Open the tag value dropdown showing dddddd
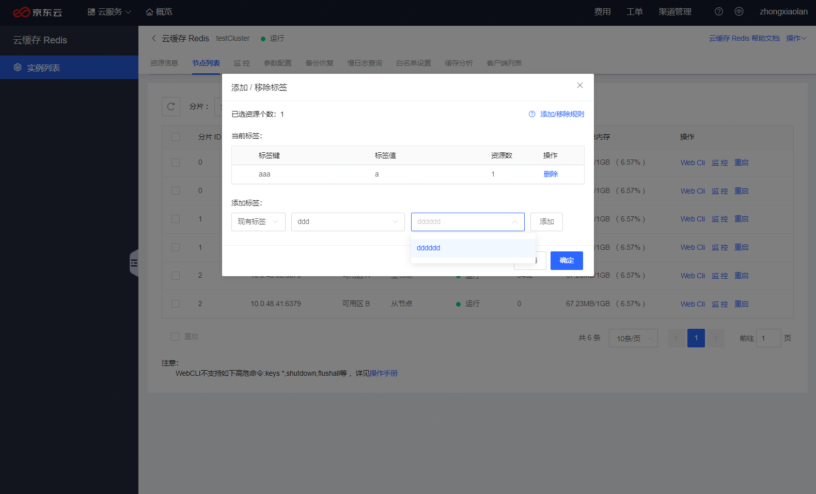816x494 pixels. (468, 222)
